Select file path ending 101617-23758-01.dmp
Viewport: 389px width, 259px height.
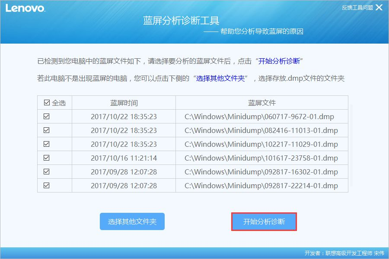point(261,158)
